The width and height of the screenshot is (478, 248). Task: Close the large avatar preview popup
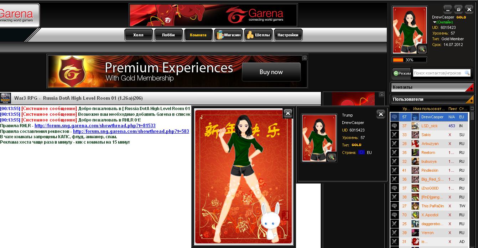click(288, 113)
